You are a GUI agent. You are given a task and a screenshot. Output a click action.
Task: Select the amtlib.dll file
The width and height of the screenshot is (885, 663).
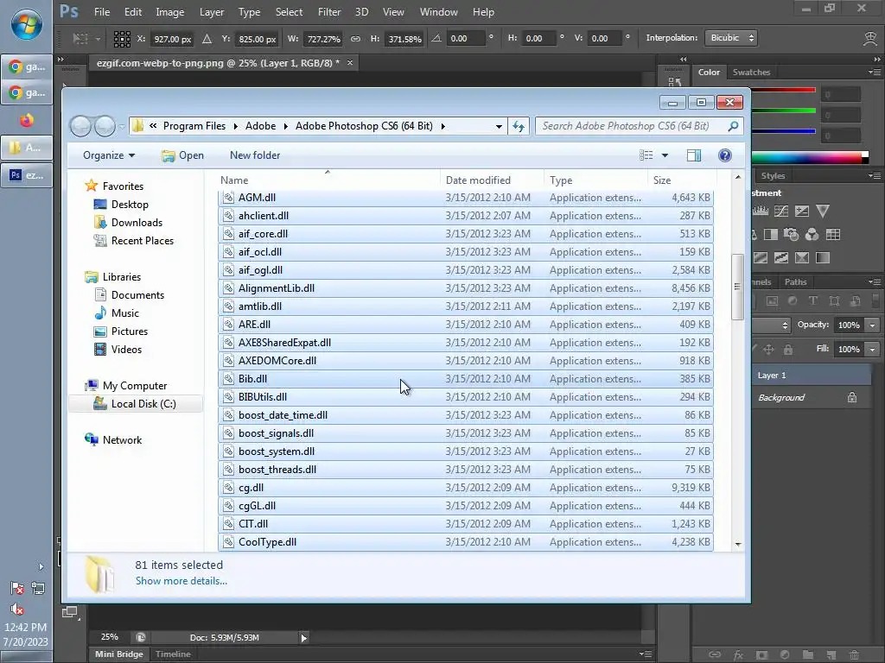466,306
